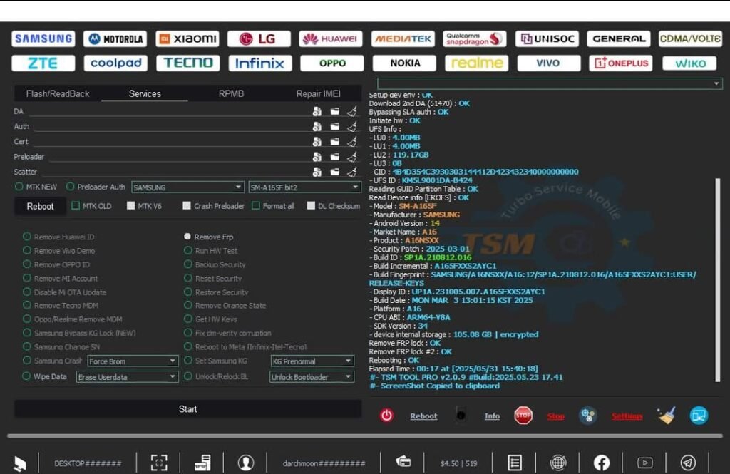Click the gears icon beside Settings
Viewport: 730px width, 474px height.
coord(588,416)
